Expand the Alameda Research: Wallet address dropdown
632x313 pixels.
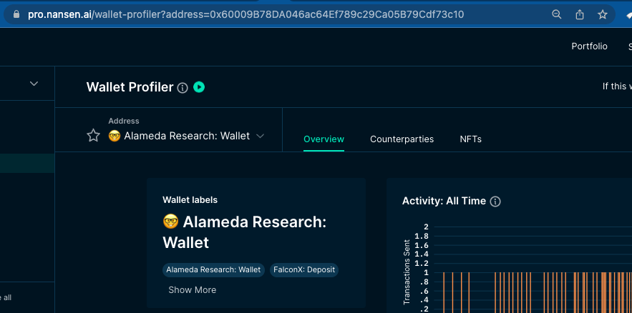pyautogui.click(x=261, y=136)
